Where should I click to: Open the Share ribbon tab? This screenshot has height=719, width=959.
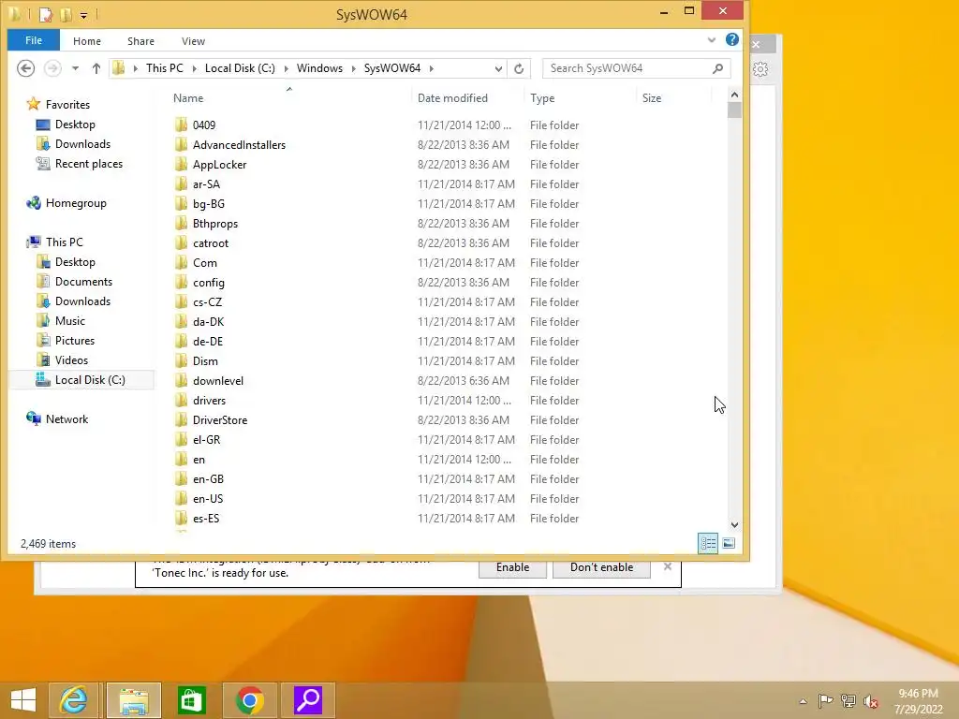pos(140,41)
